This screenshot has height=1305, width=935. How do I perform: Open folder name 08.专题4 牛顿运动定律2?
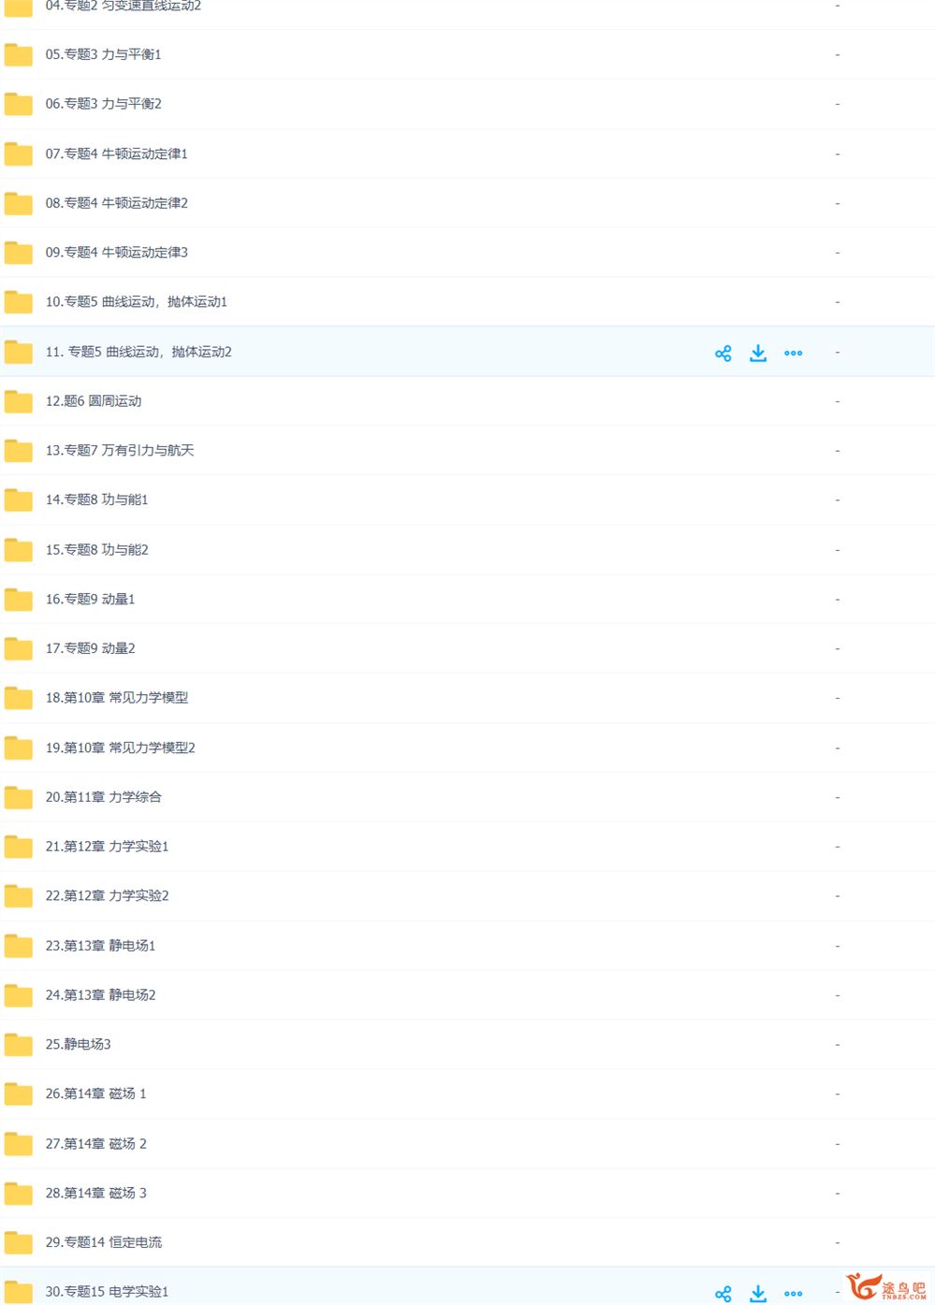point(117,203)
